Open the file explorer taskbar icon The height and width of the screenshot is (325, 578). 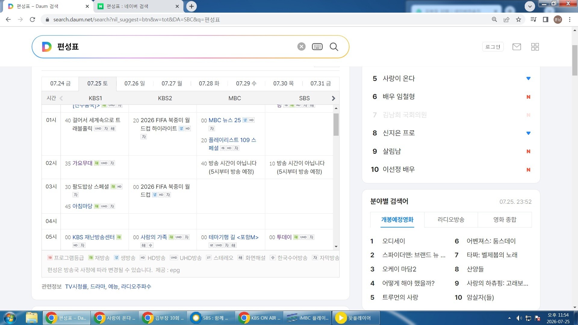coord(32,318)
